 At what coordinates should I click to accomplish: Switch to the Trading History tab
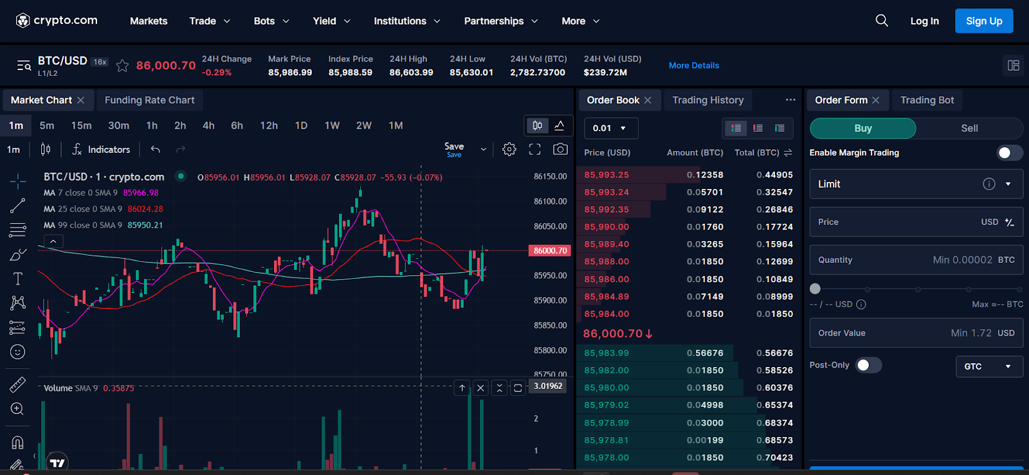pos(708,100)
